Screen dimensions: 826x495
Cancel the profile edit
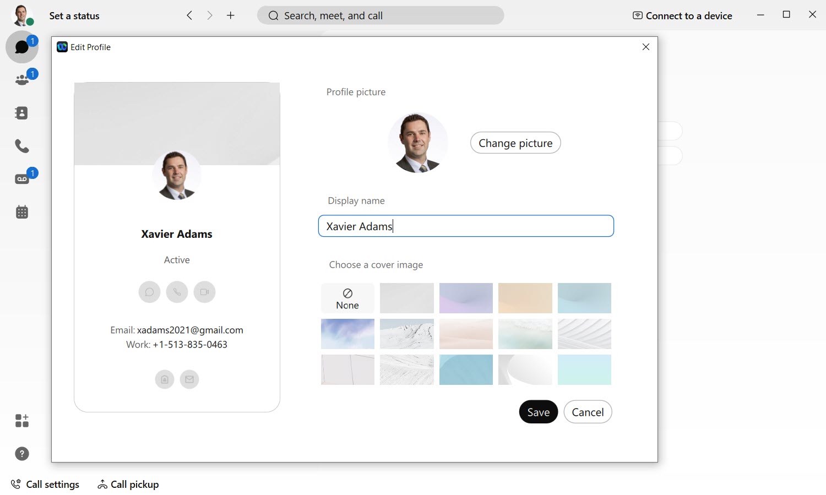click(x=588, y=412)
